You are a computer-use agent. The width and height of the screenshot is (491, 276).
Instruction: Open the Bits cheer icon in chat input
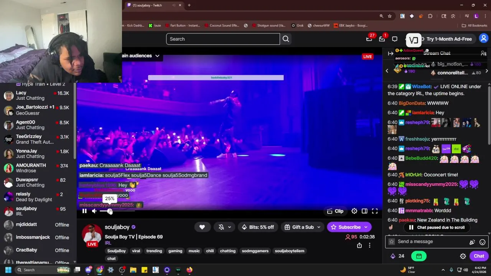(x=472, y=242)
